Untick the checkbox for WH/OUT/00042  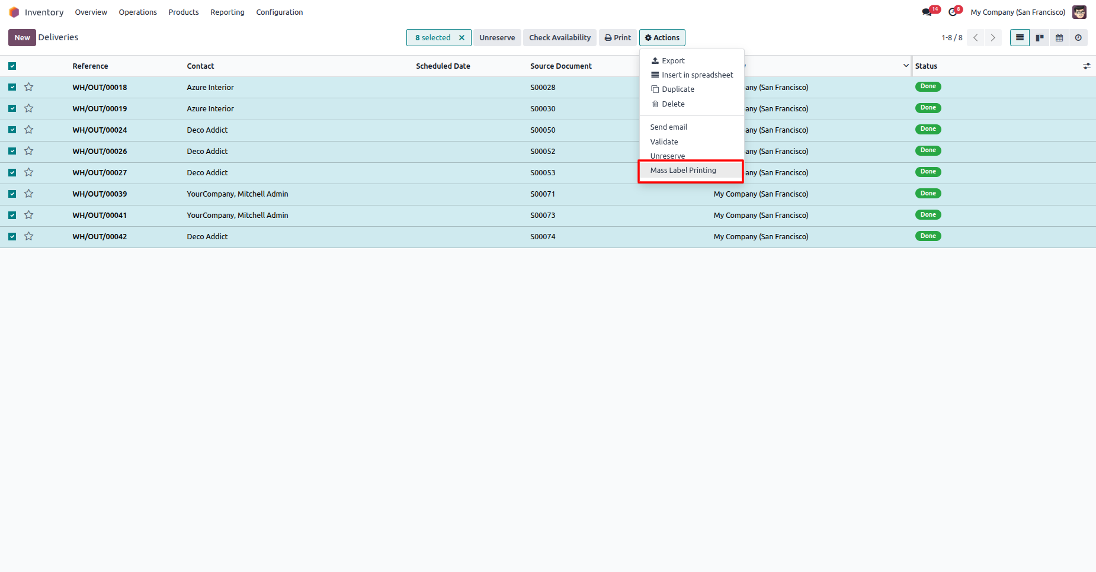[x=12, y=236]
